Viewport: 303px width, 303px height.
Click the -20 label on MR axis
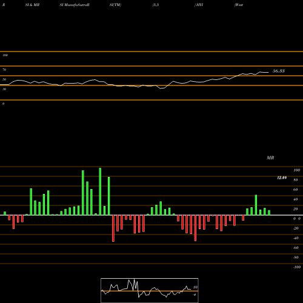296,228
